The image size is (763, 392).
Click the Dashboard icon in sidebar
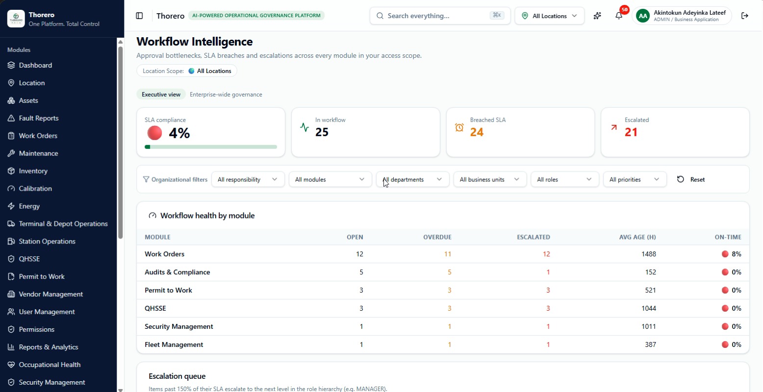coord(11,65)
